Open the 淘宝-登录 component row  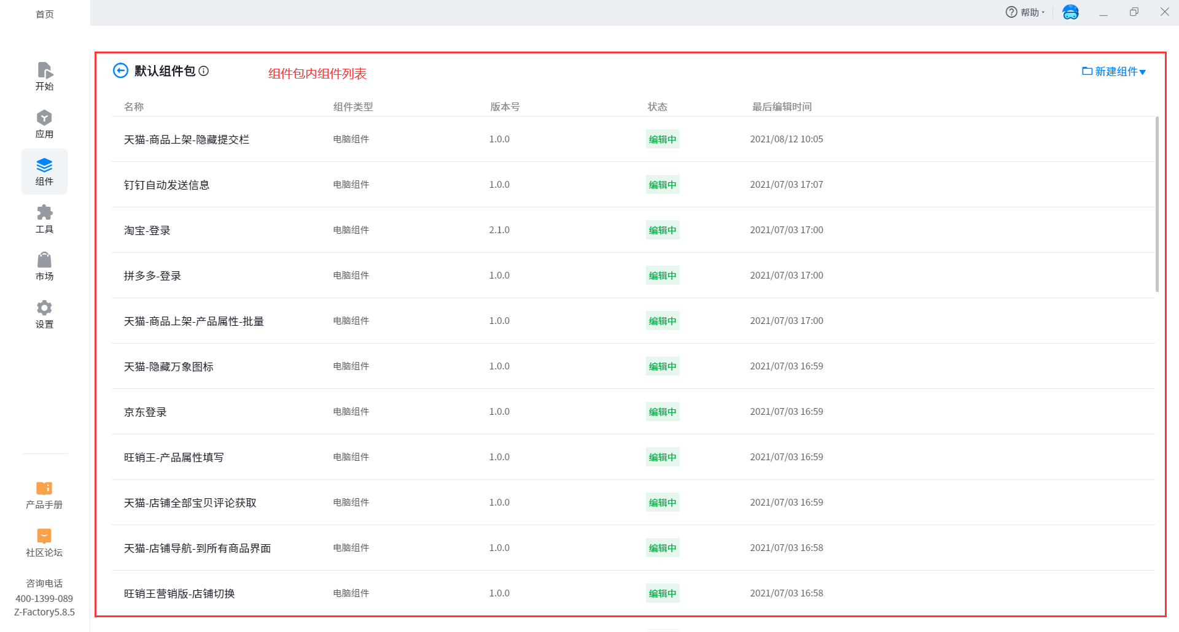click(x=147, y=230)
